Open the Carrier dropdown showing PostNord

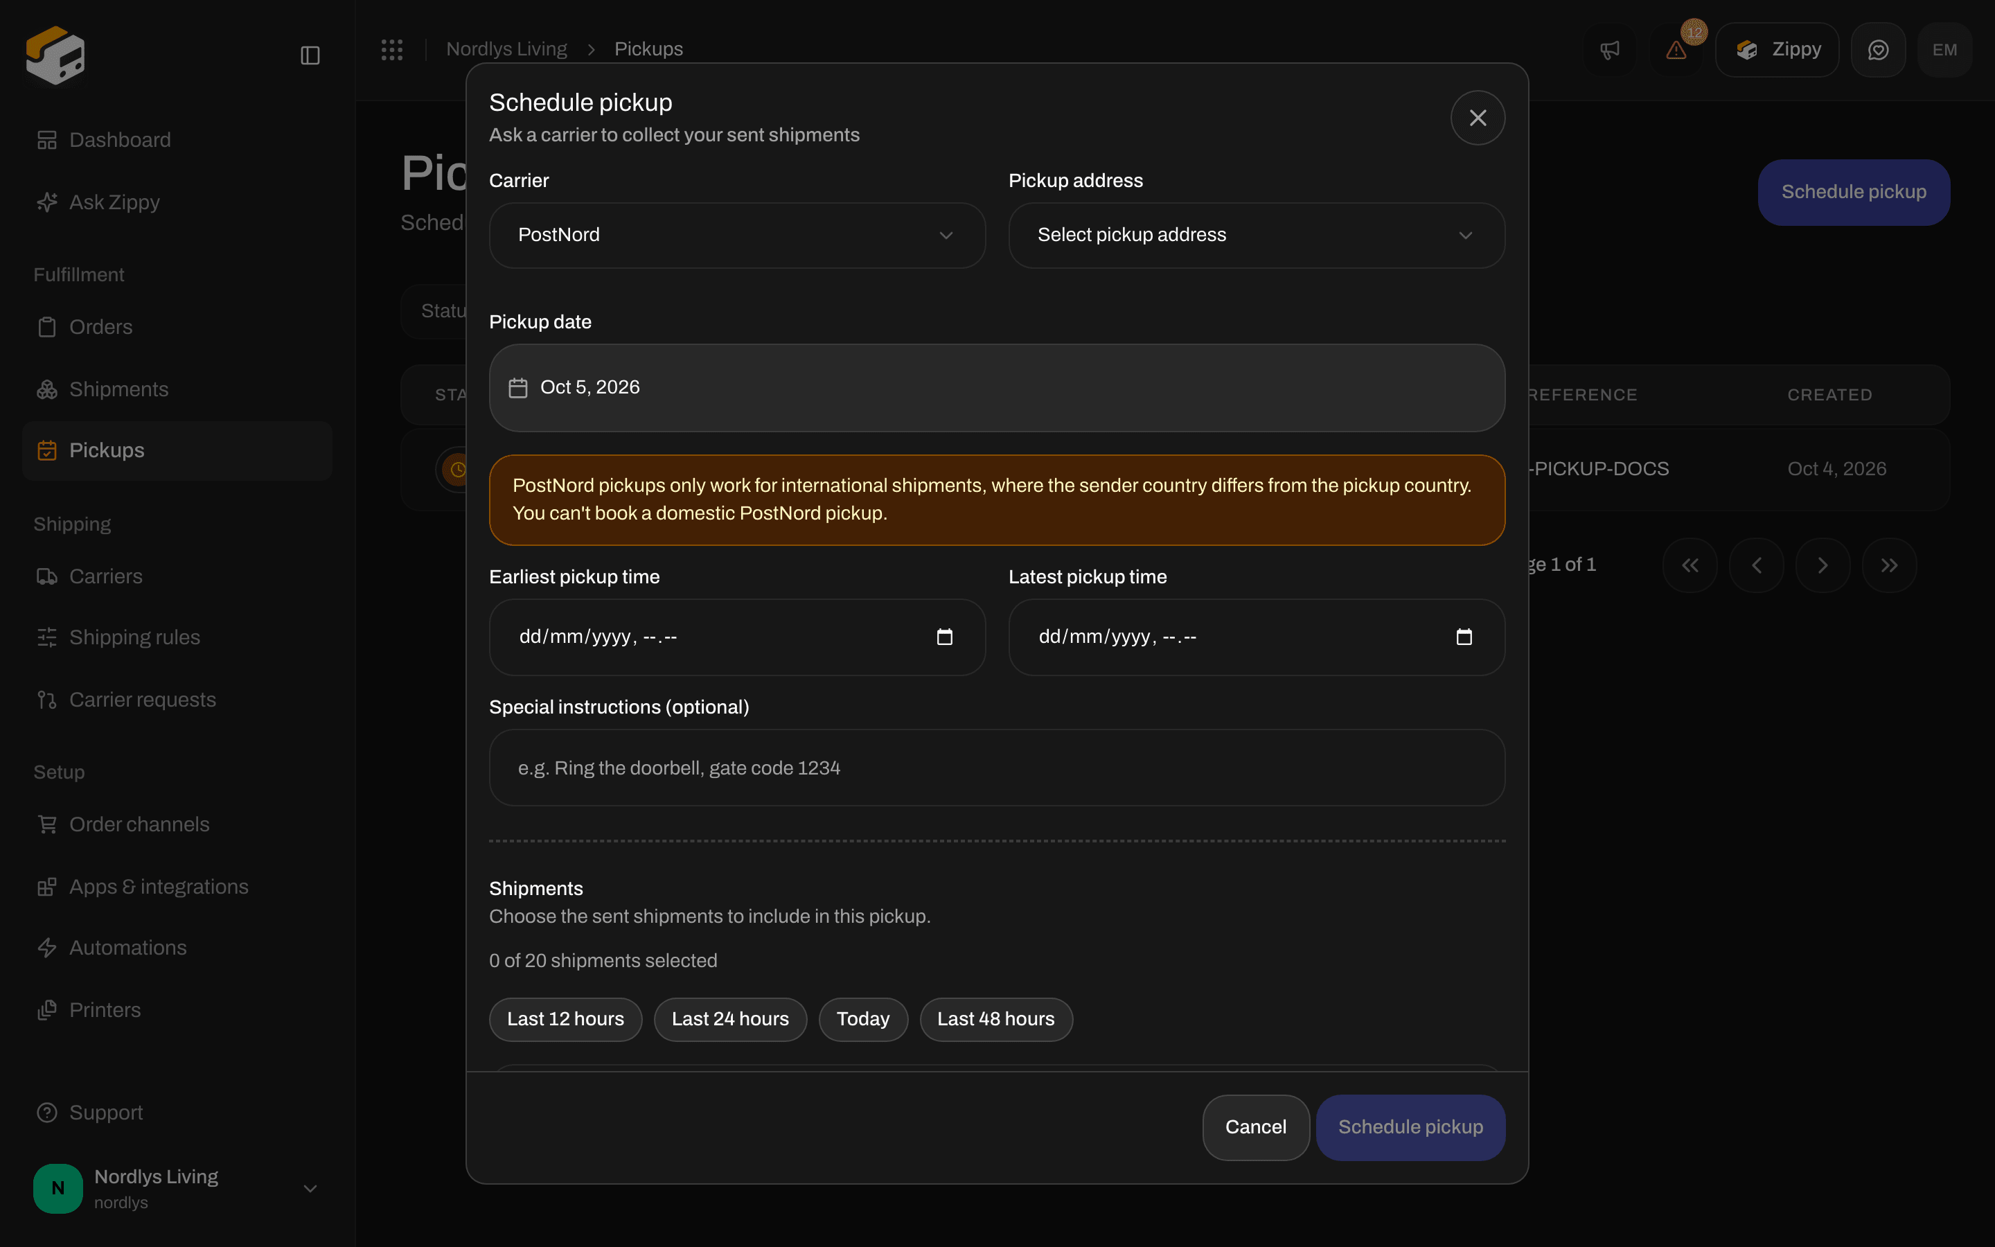pyautogui.click(x=737, y=235)
